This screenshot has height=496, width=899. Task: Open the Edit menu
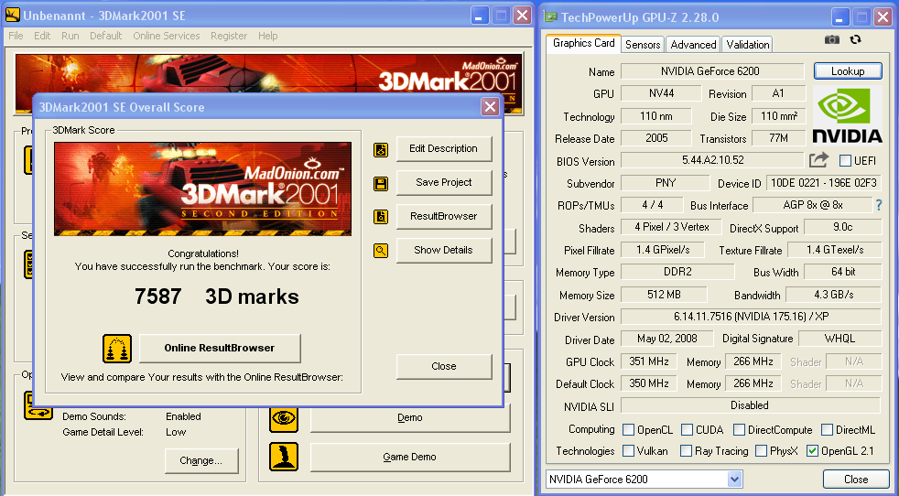click(x=42, y=36)
